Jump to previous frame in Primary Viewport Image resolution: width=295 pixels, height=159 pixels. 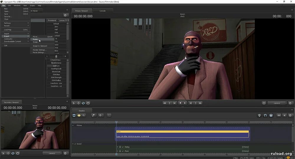175,103
